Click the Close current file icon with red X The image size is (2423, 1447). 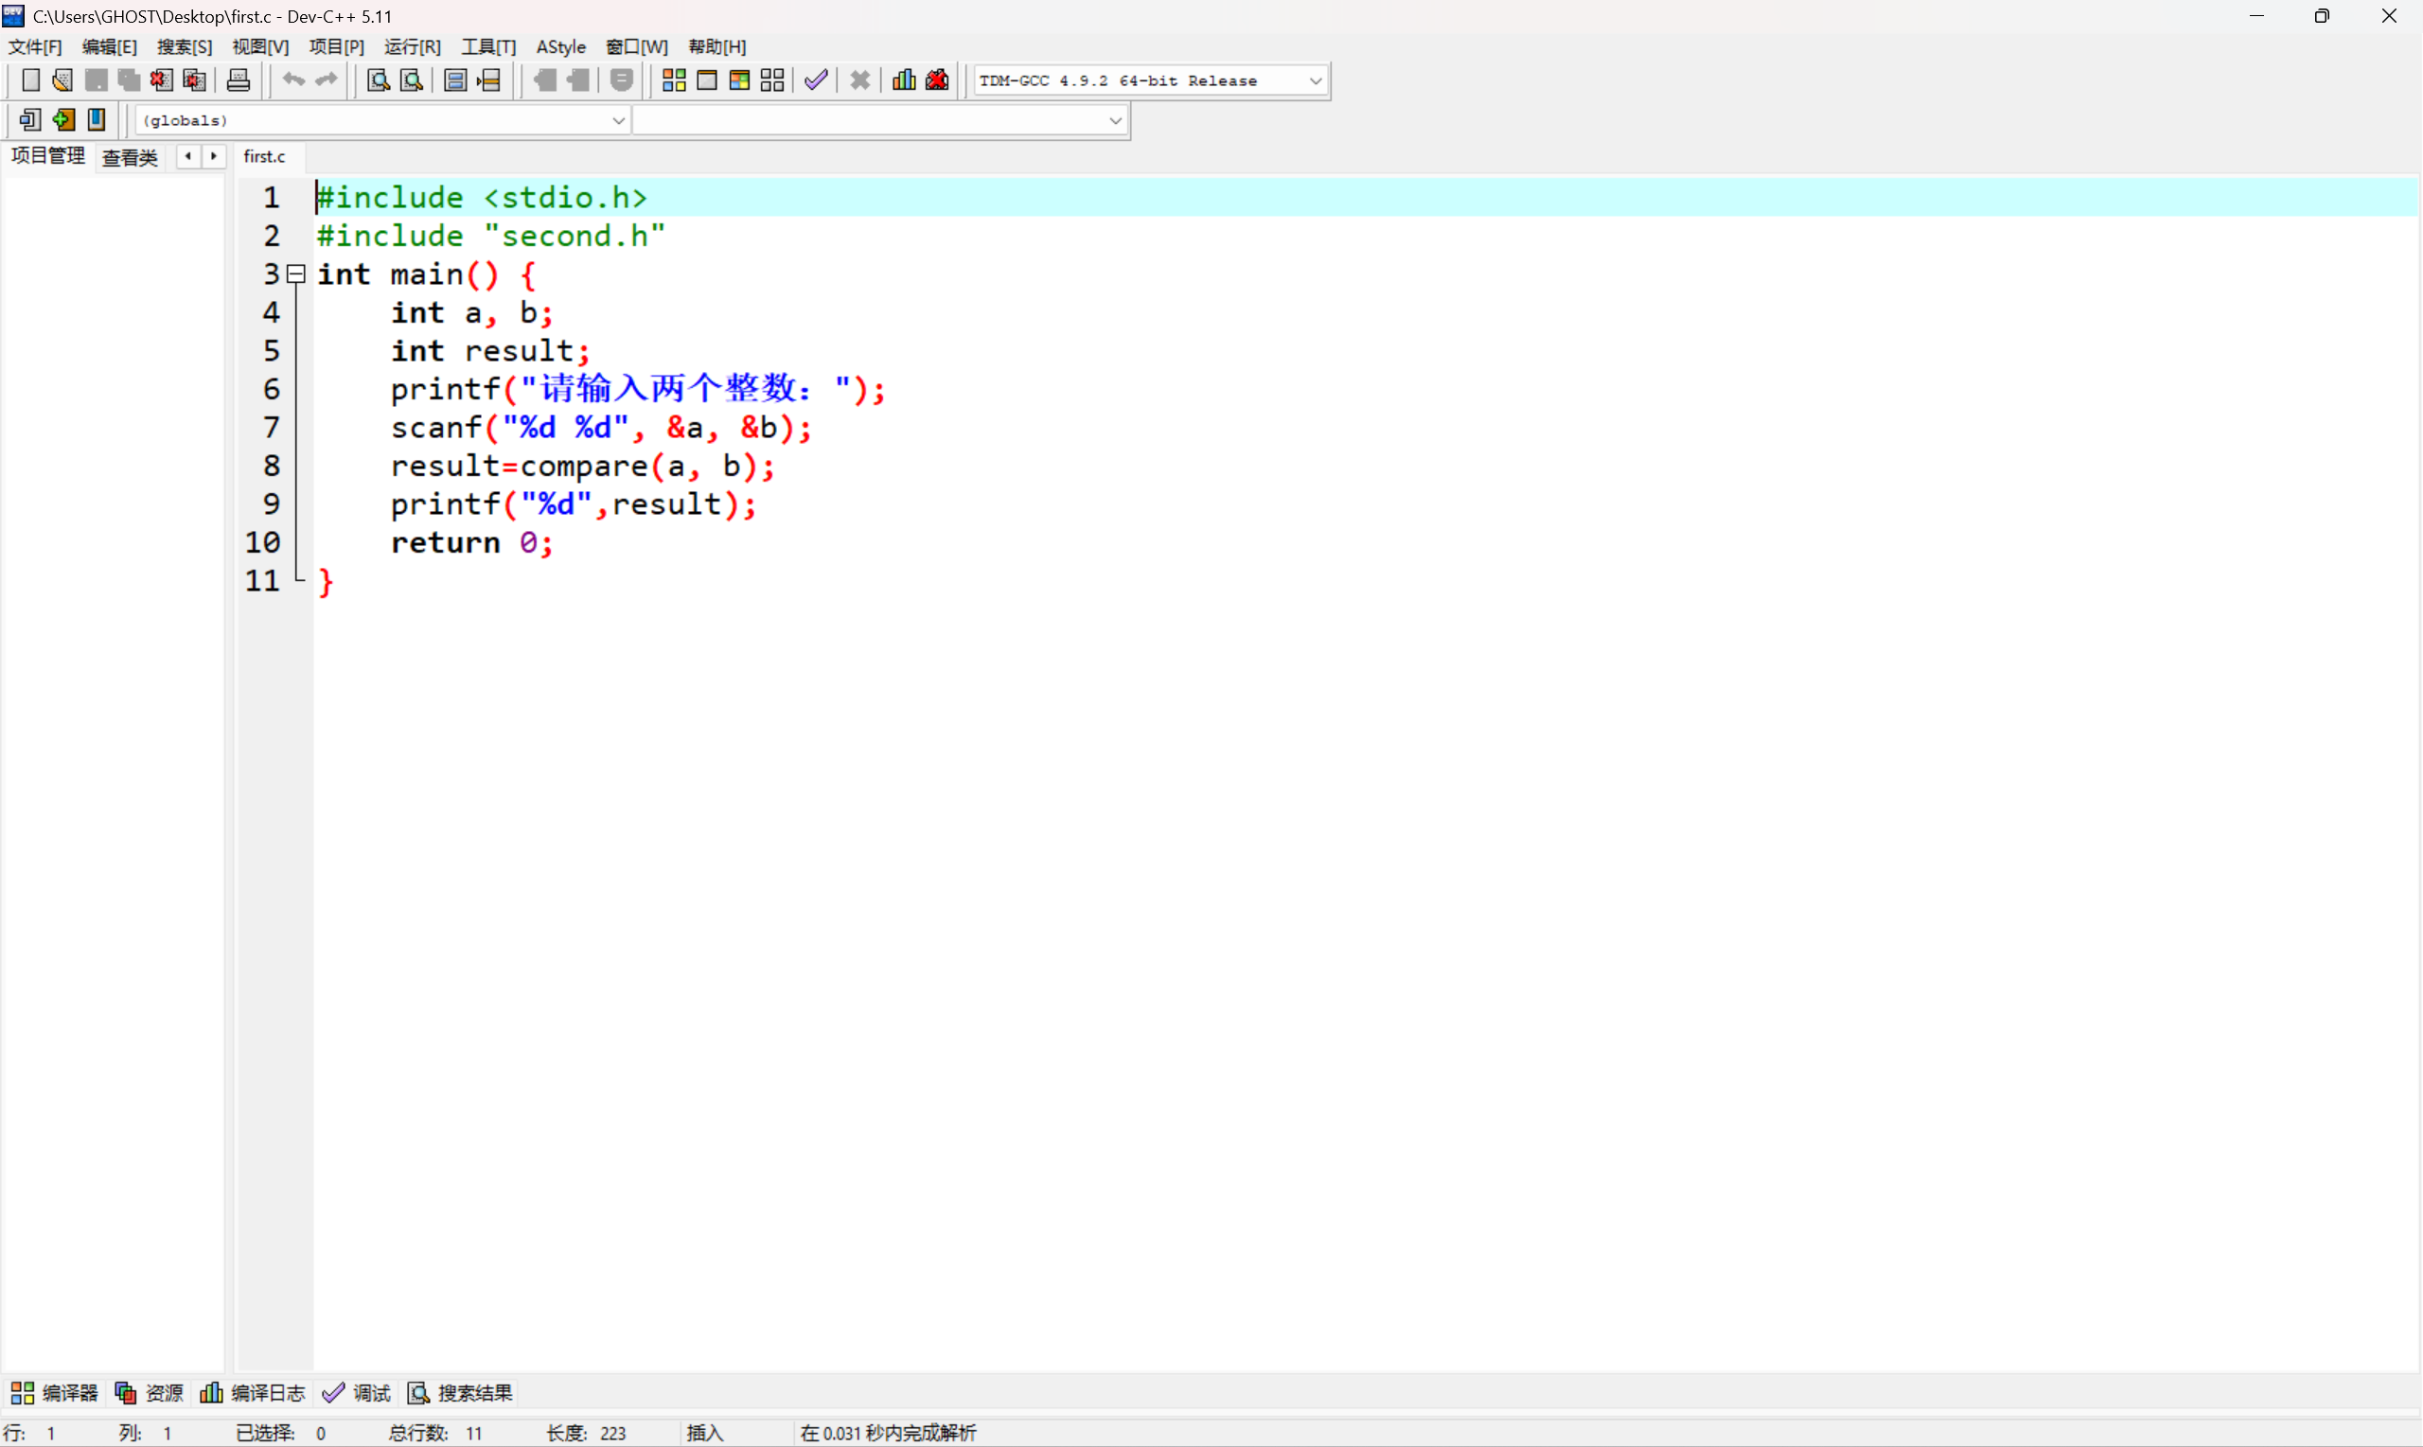pyautogui.click(x=161, y=79)
